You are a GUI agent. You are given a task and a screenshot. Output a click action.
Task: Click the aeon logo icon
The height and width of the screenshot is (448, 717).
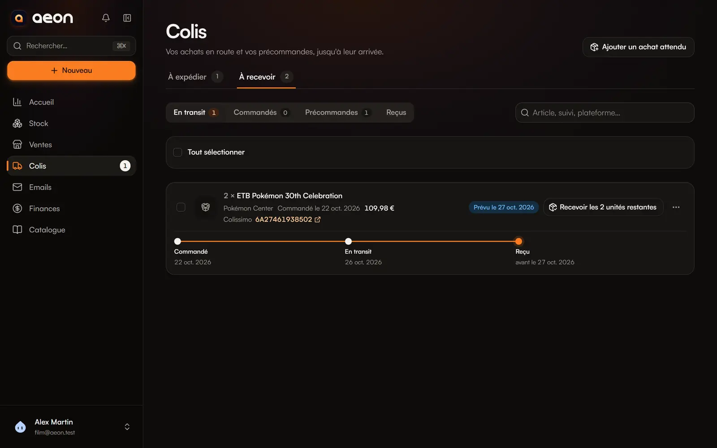tap(19, 18)
